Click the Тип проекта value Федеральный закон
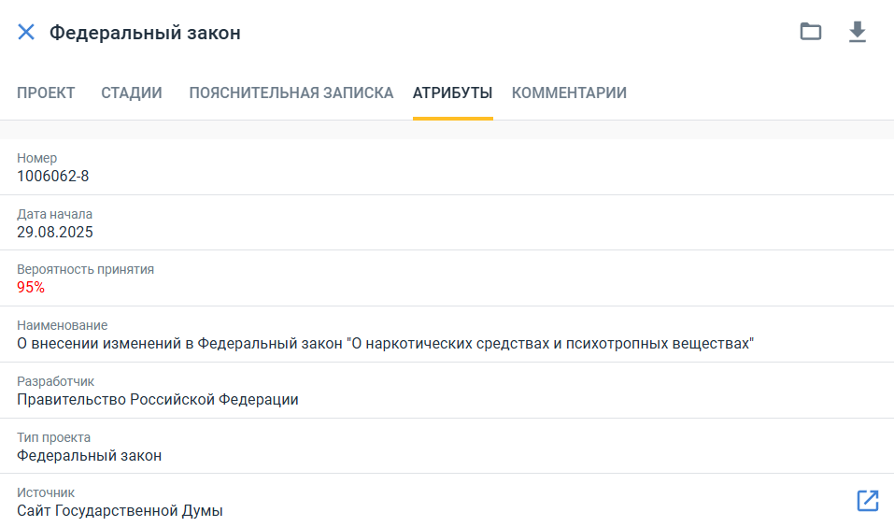894x527 pixels. [x=89, y=456]
